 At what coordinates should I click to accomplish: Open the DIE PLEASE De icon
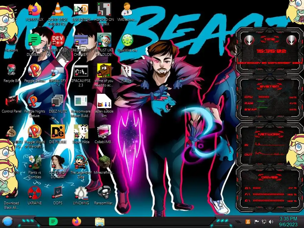pyautogui.click(x=58, y=132)
